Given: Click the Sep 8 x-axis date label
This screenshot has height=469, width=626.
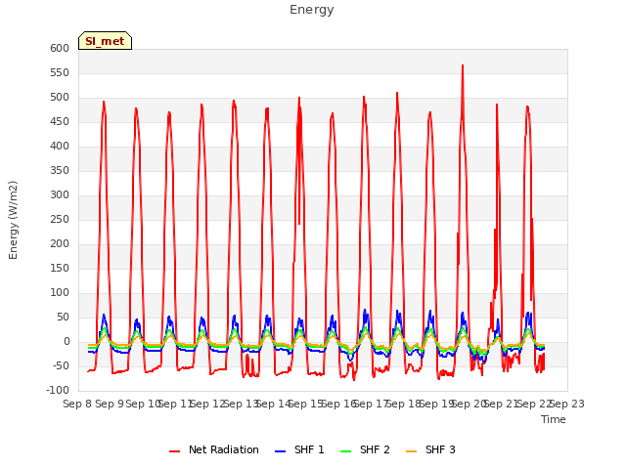Looking at the screenshot, I should 77,404.
